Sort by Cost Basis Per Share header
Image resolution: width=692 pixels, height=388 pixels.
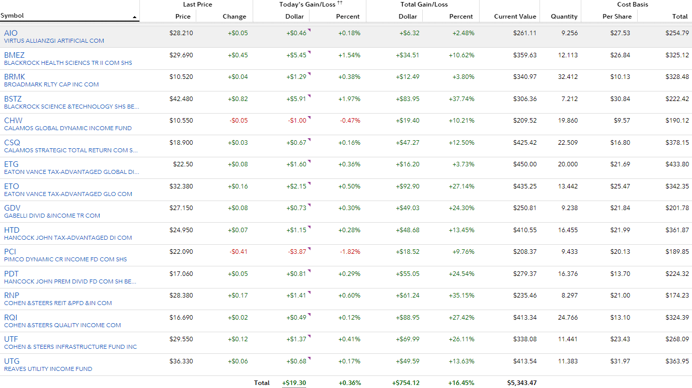click(x=617, y=16)
